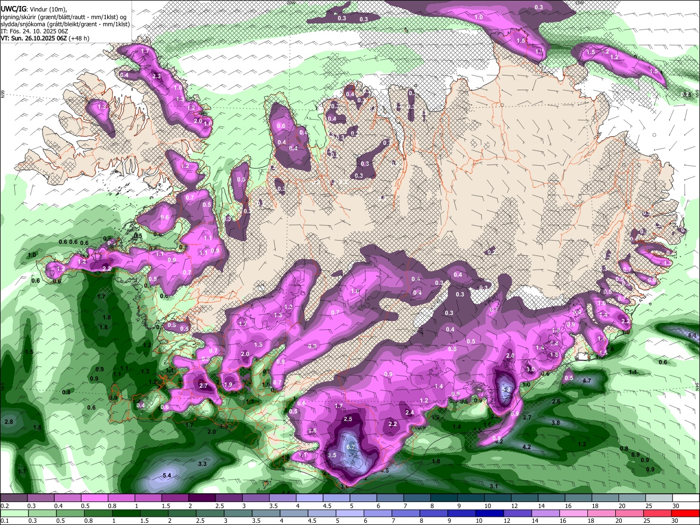Click the 6.7 precipitation maximum value

[x=351, y=447]
